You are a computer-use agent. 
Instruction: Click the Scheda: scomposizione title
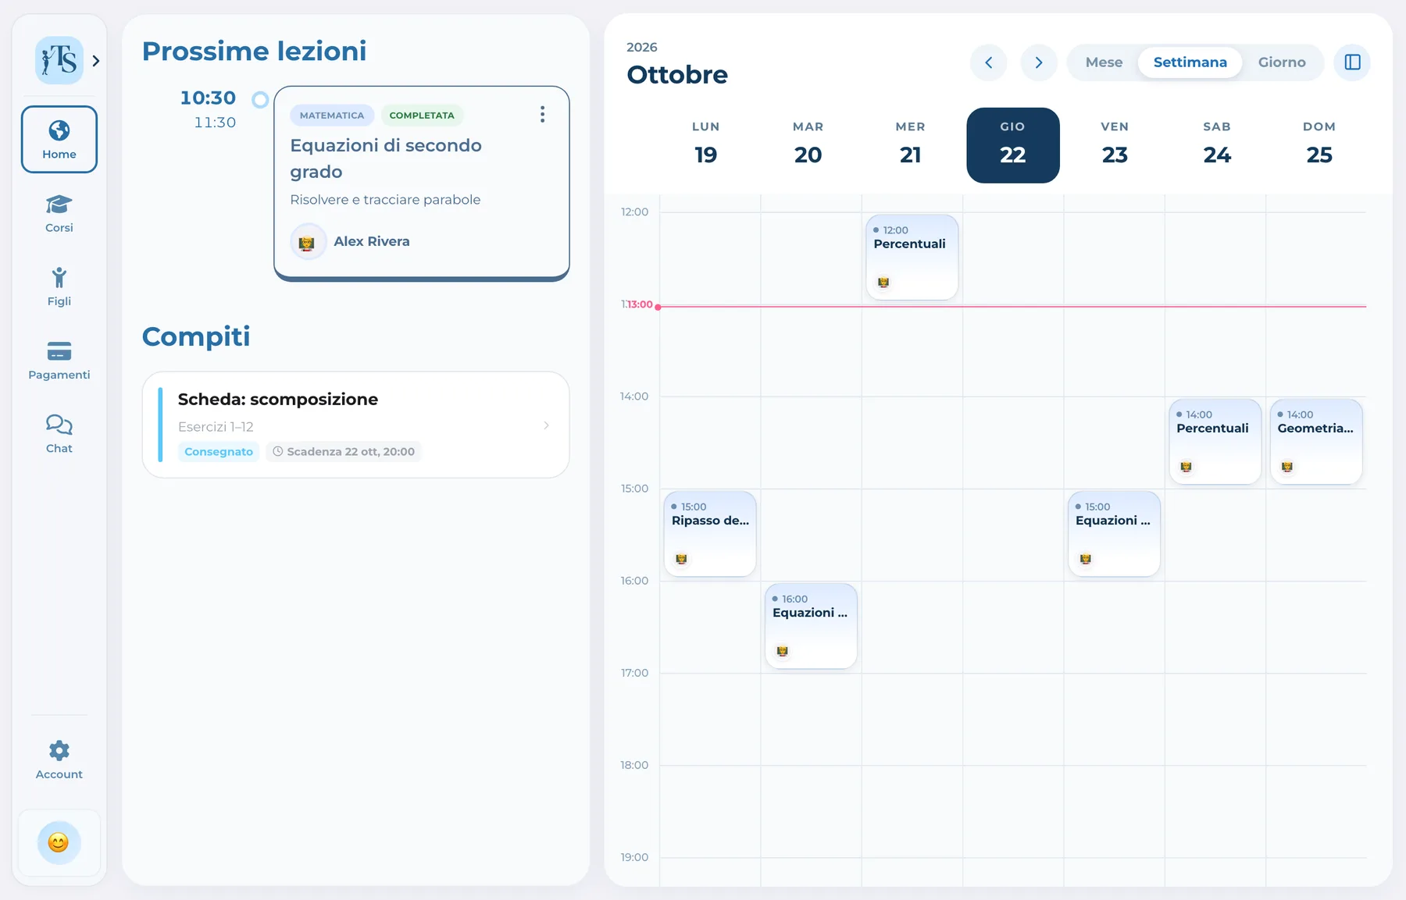278,400
